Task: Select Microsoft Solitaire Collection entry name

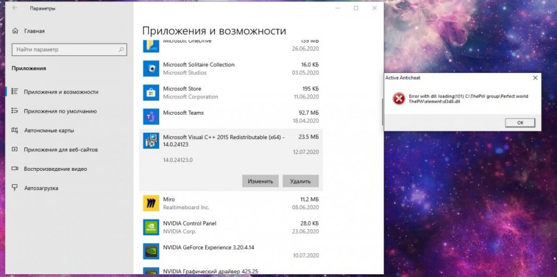Action: coord(199,65)
